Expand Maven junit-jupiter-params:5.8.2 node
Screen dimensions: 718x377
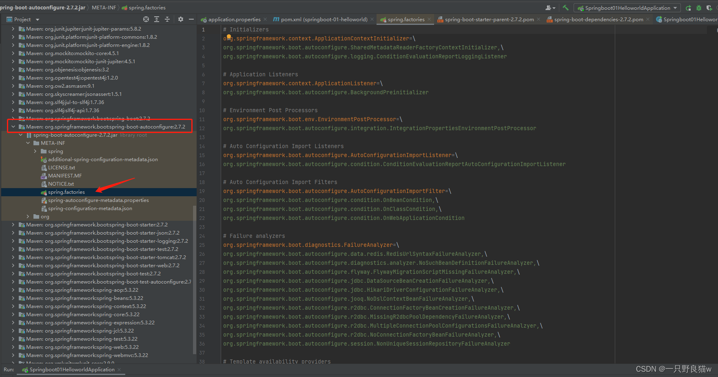tap(13, 29)
